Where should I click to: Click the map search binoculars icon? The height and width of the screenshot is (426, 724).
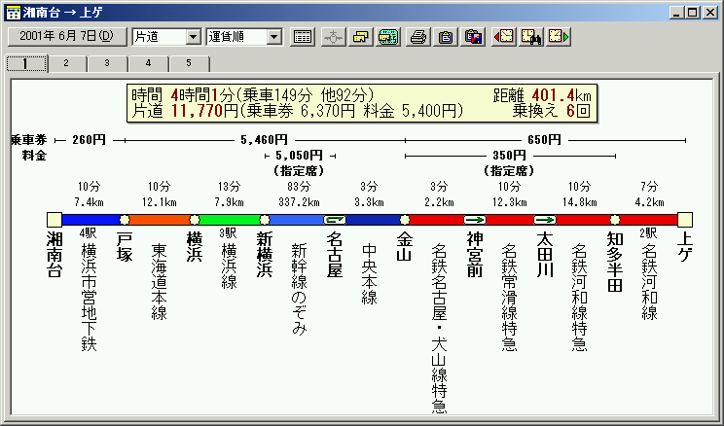(531, 37)
